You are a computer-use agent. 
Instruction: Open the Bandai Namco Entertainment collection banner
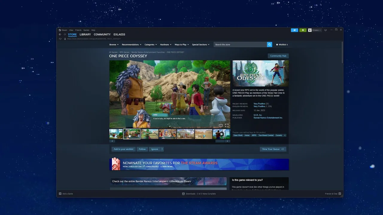[x=168, y=181]
